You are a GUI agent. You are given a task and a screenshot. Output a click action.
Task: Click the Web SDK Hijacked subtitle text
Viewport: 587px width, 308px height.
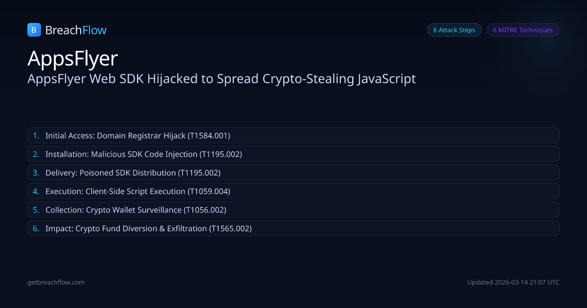pyautogui.click(x=222, y=79)
